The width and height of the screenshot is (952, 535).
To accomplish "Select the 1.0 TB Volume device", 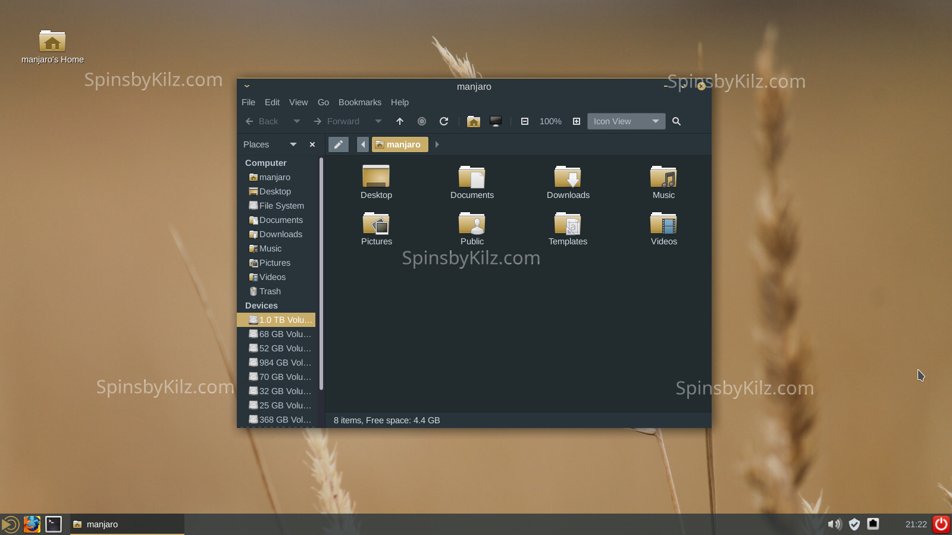I will coord(280,320).
